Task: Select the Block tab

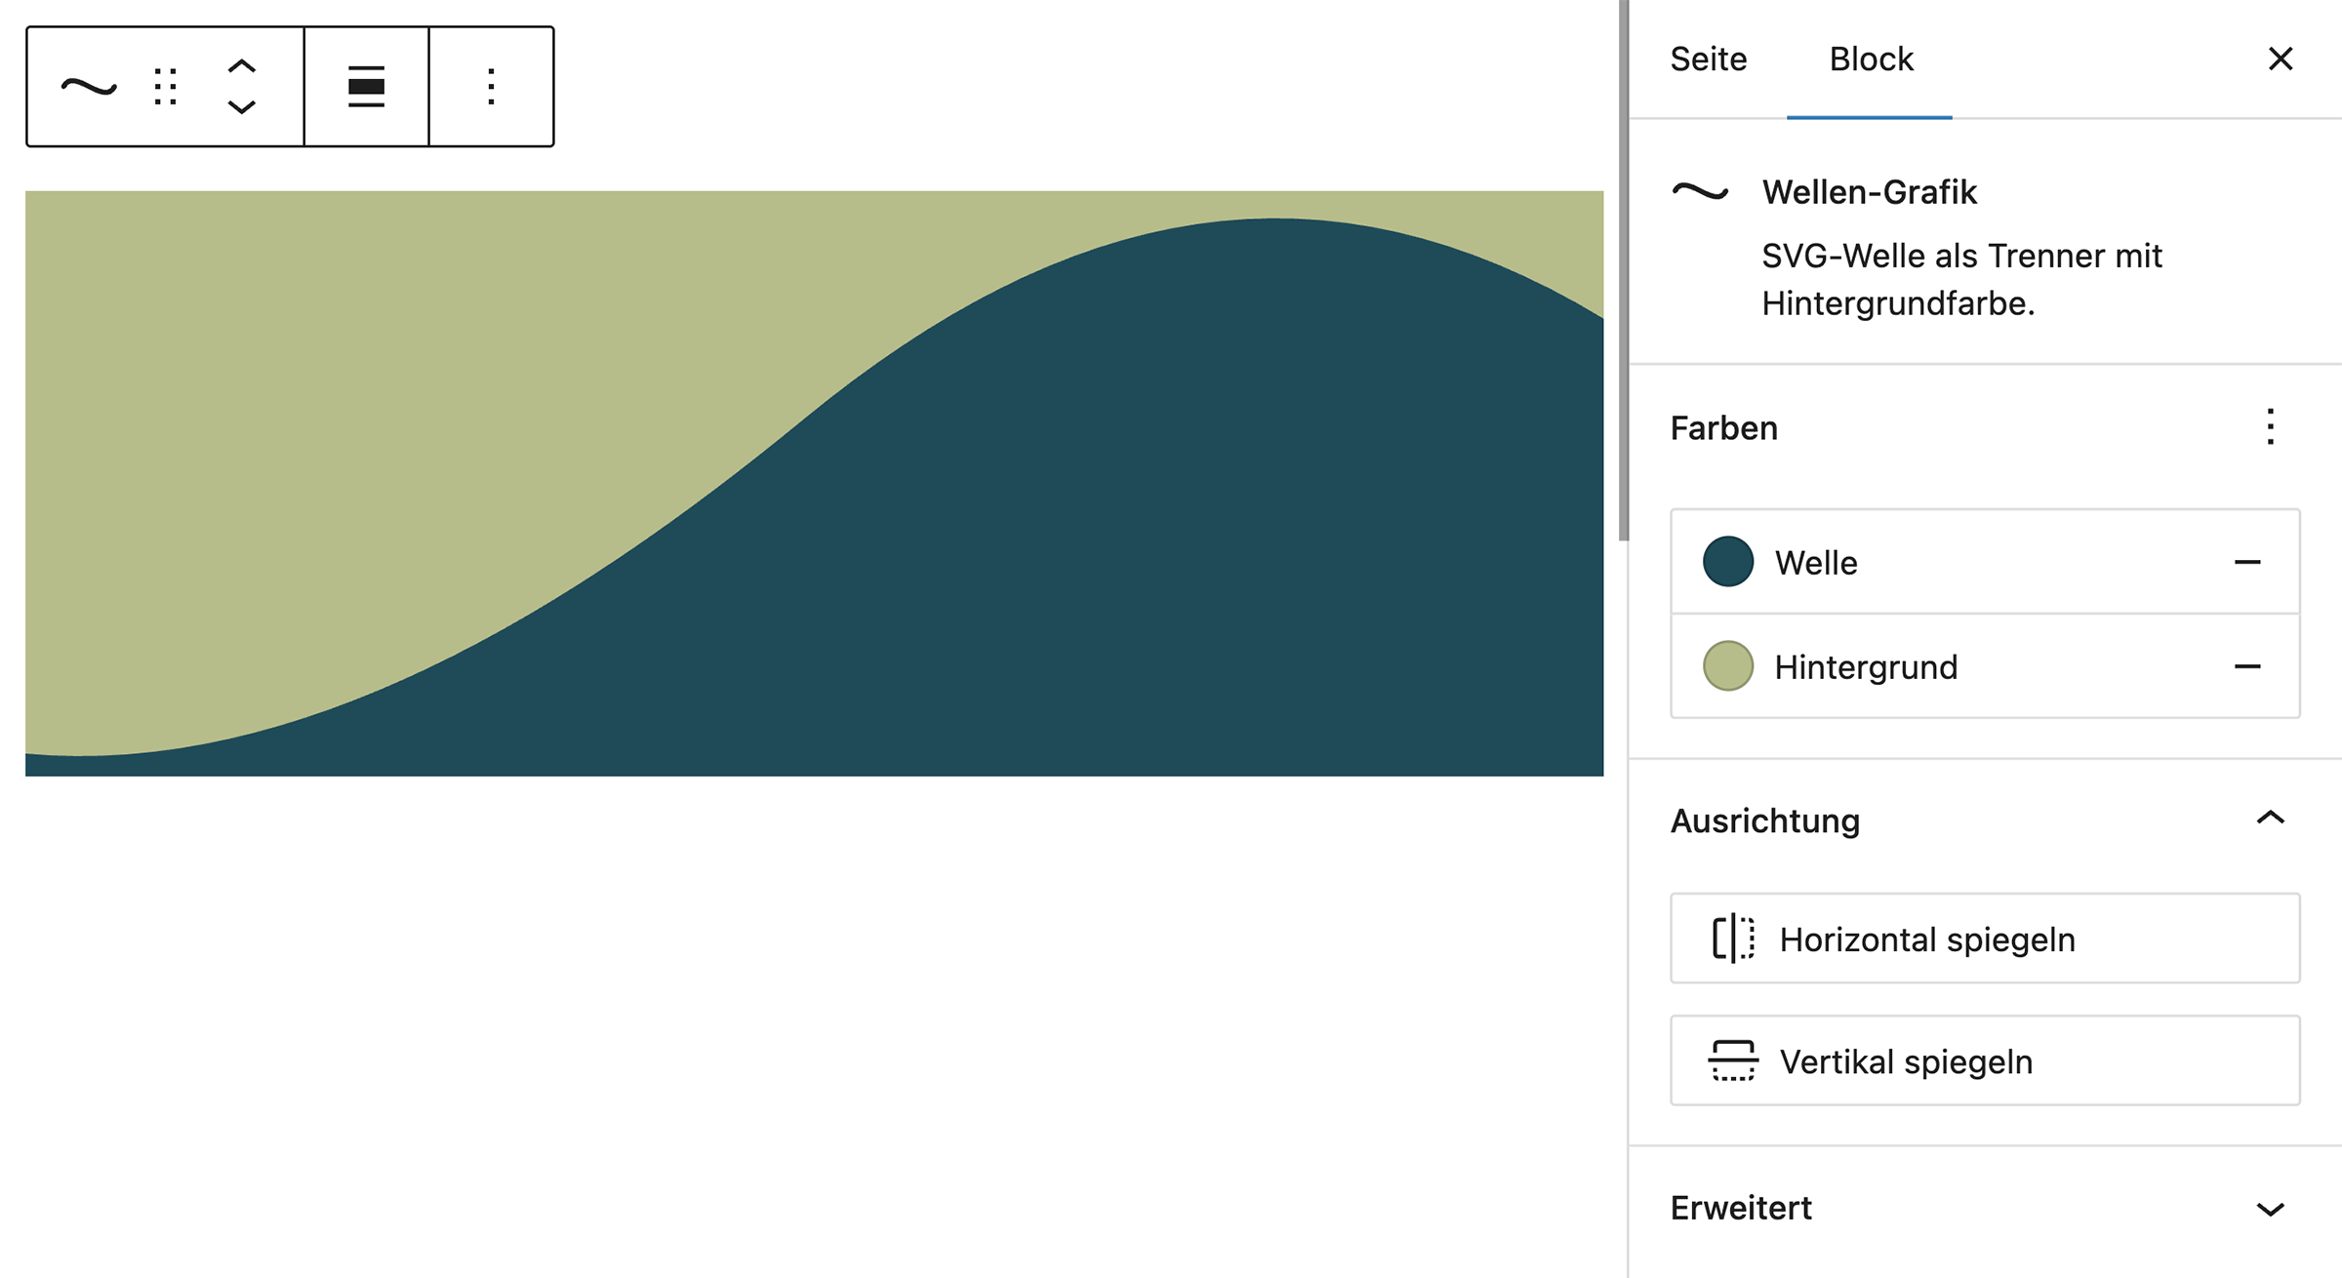Action: point(1871,59)
